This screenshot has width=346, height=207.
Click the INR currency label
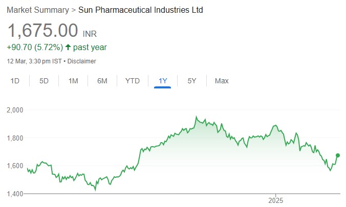coord(90,34)
